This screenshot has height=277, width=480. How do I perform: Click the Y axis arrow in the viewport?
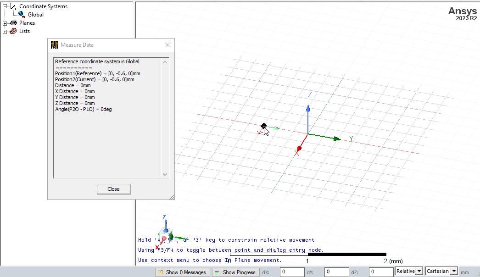tap(336, 138)
